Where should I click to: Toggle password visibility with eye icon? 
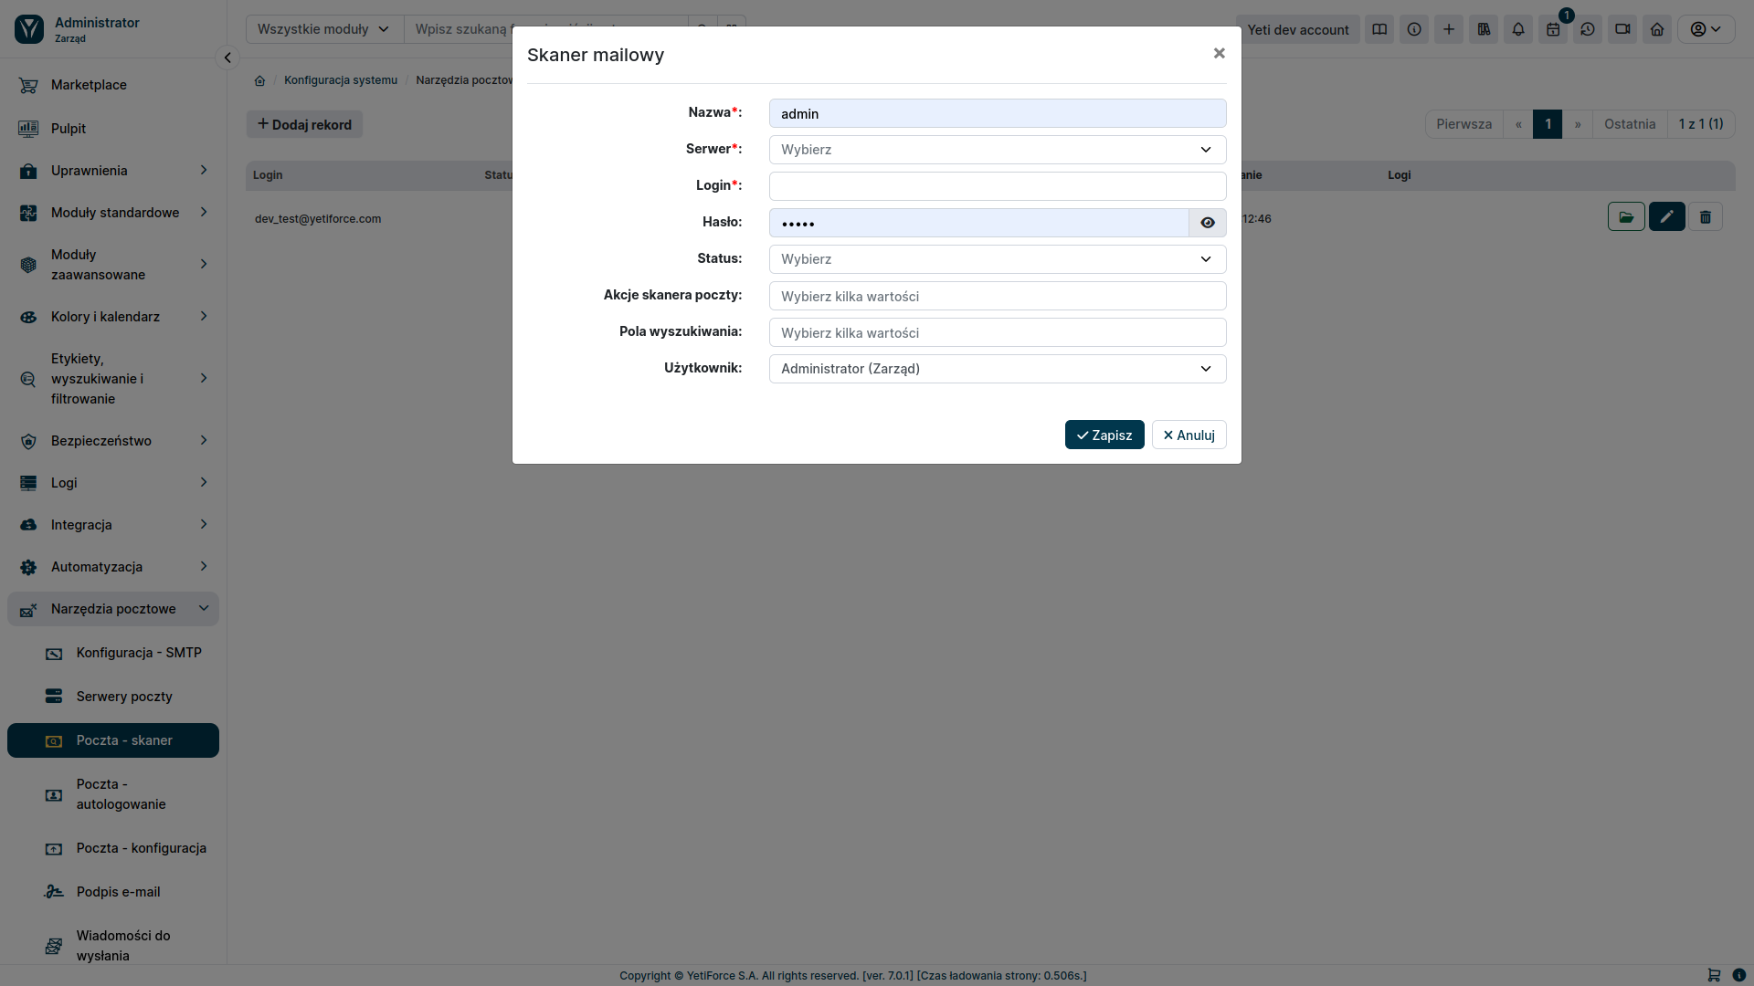click(x=1207, y=223)
